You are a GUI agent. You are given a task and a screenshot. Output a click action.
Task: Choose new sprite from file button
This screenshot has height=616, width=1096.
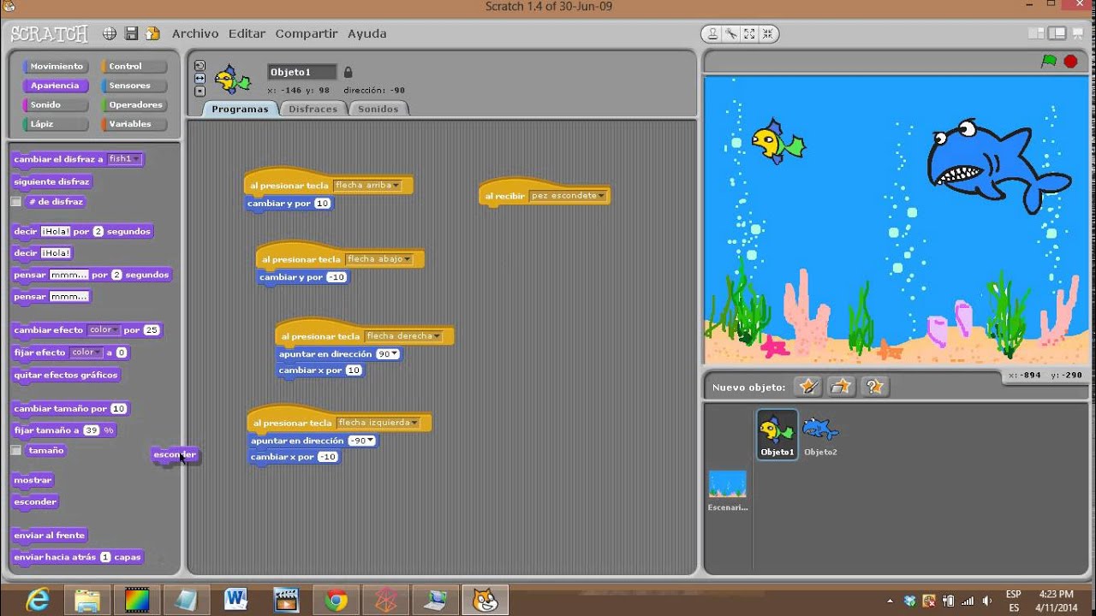[841, 387]
